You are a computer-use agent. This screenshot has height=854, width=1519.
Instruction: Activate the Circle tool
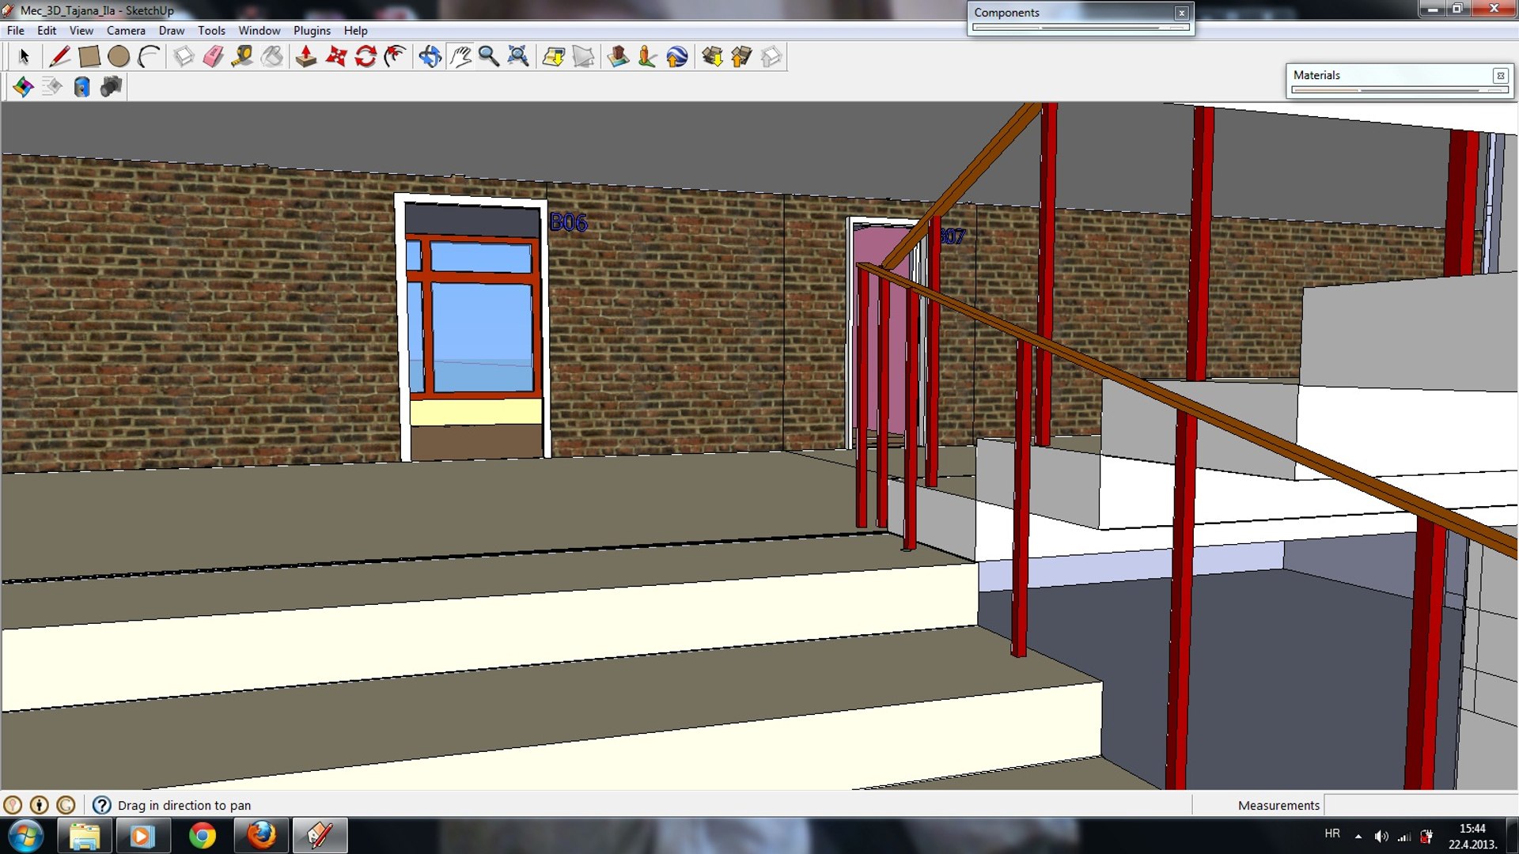pos(119,56)
